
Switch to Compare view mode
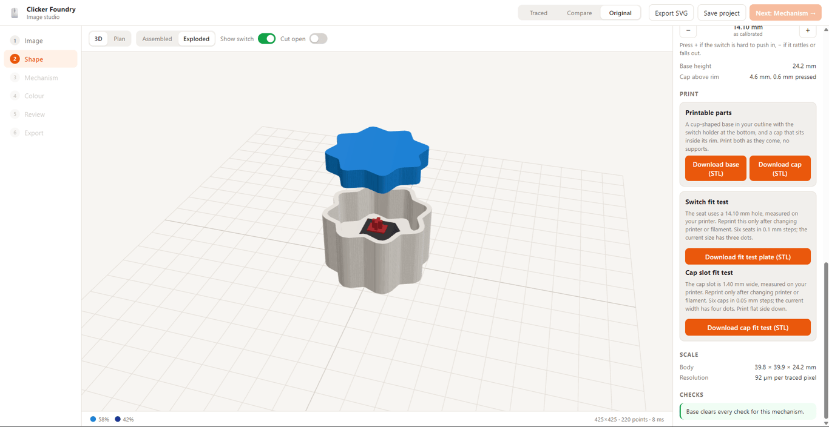(579, 13)
